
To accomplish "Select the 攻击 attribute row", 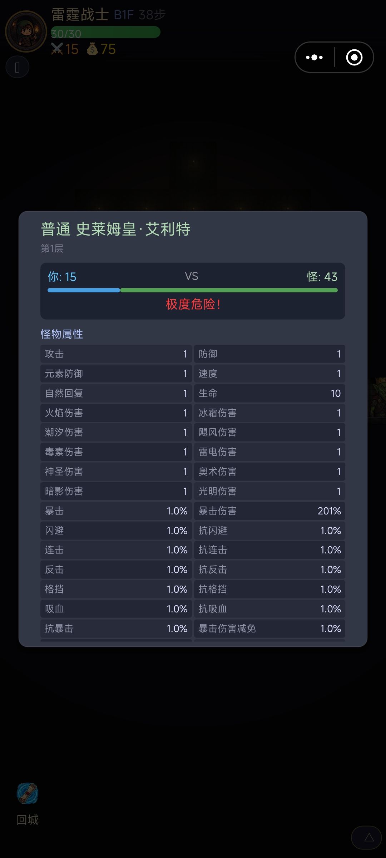I will click(x=116, y=354).
